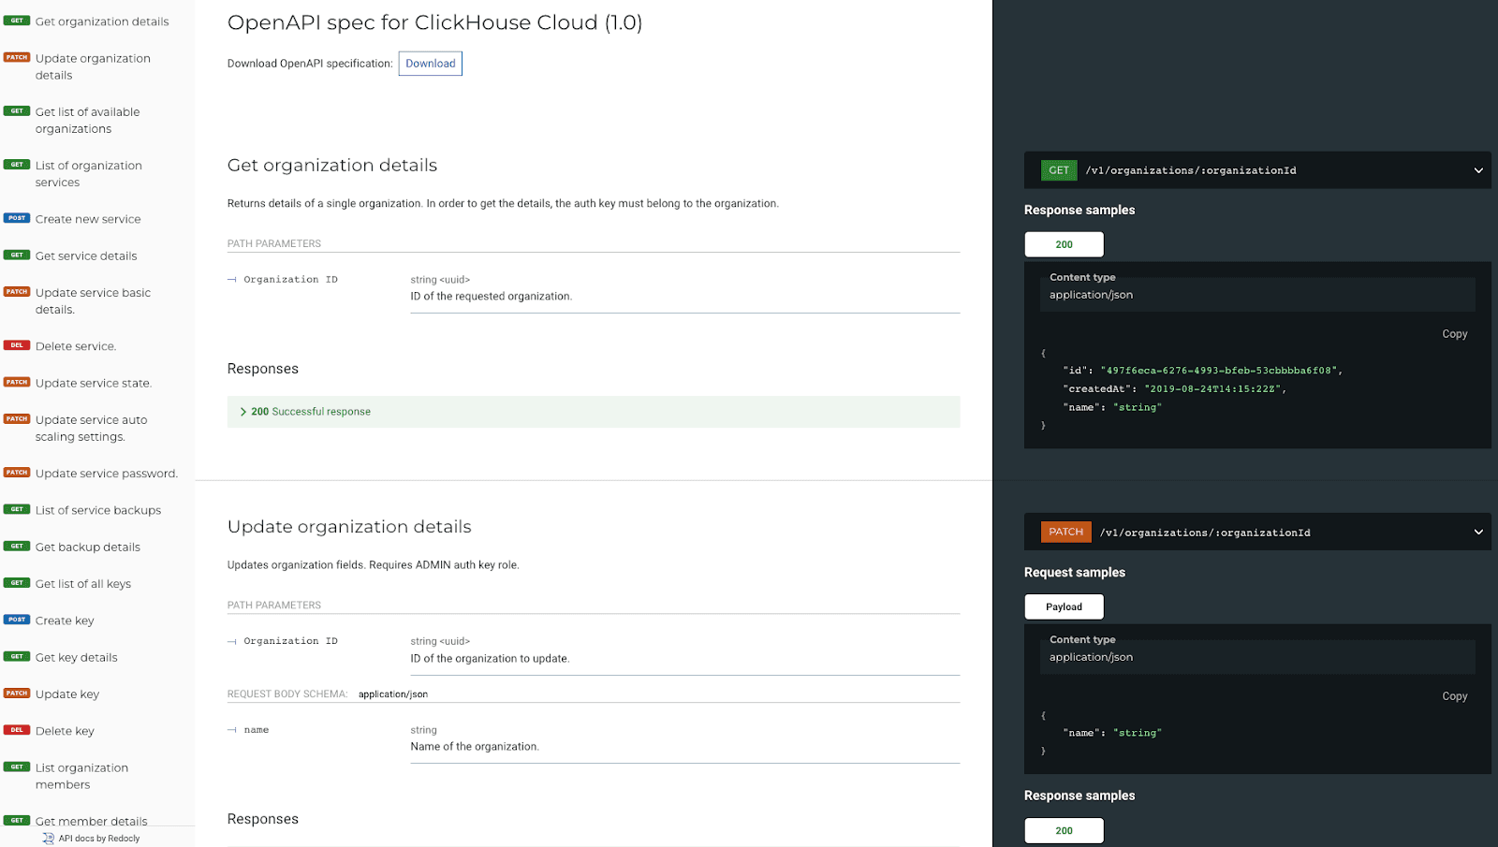The width and height of the screenshot is (1498, 847).
Task: Expand the 200 Successful response section
Action: point(311,412)
